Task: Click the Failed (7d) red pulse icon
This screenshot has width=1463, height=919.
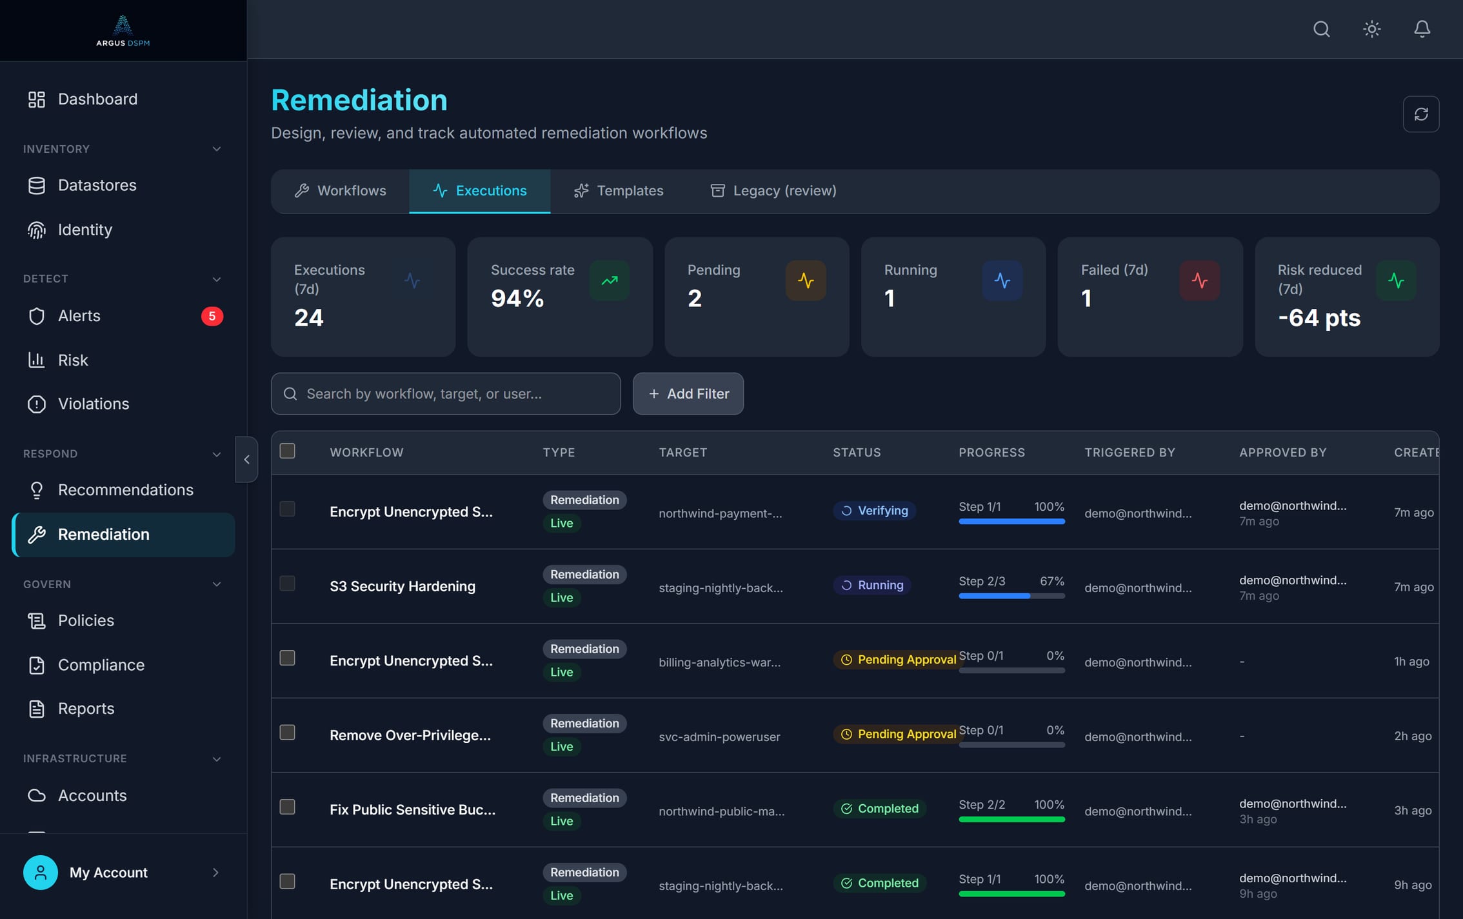Action: [1199, 281]
